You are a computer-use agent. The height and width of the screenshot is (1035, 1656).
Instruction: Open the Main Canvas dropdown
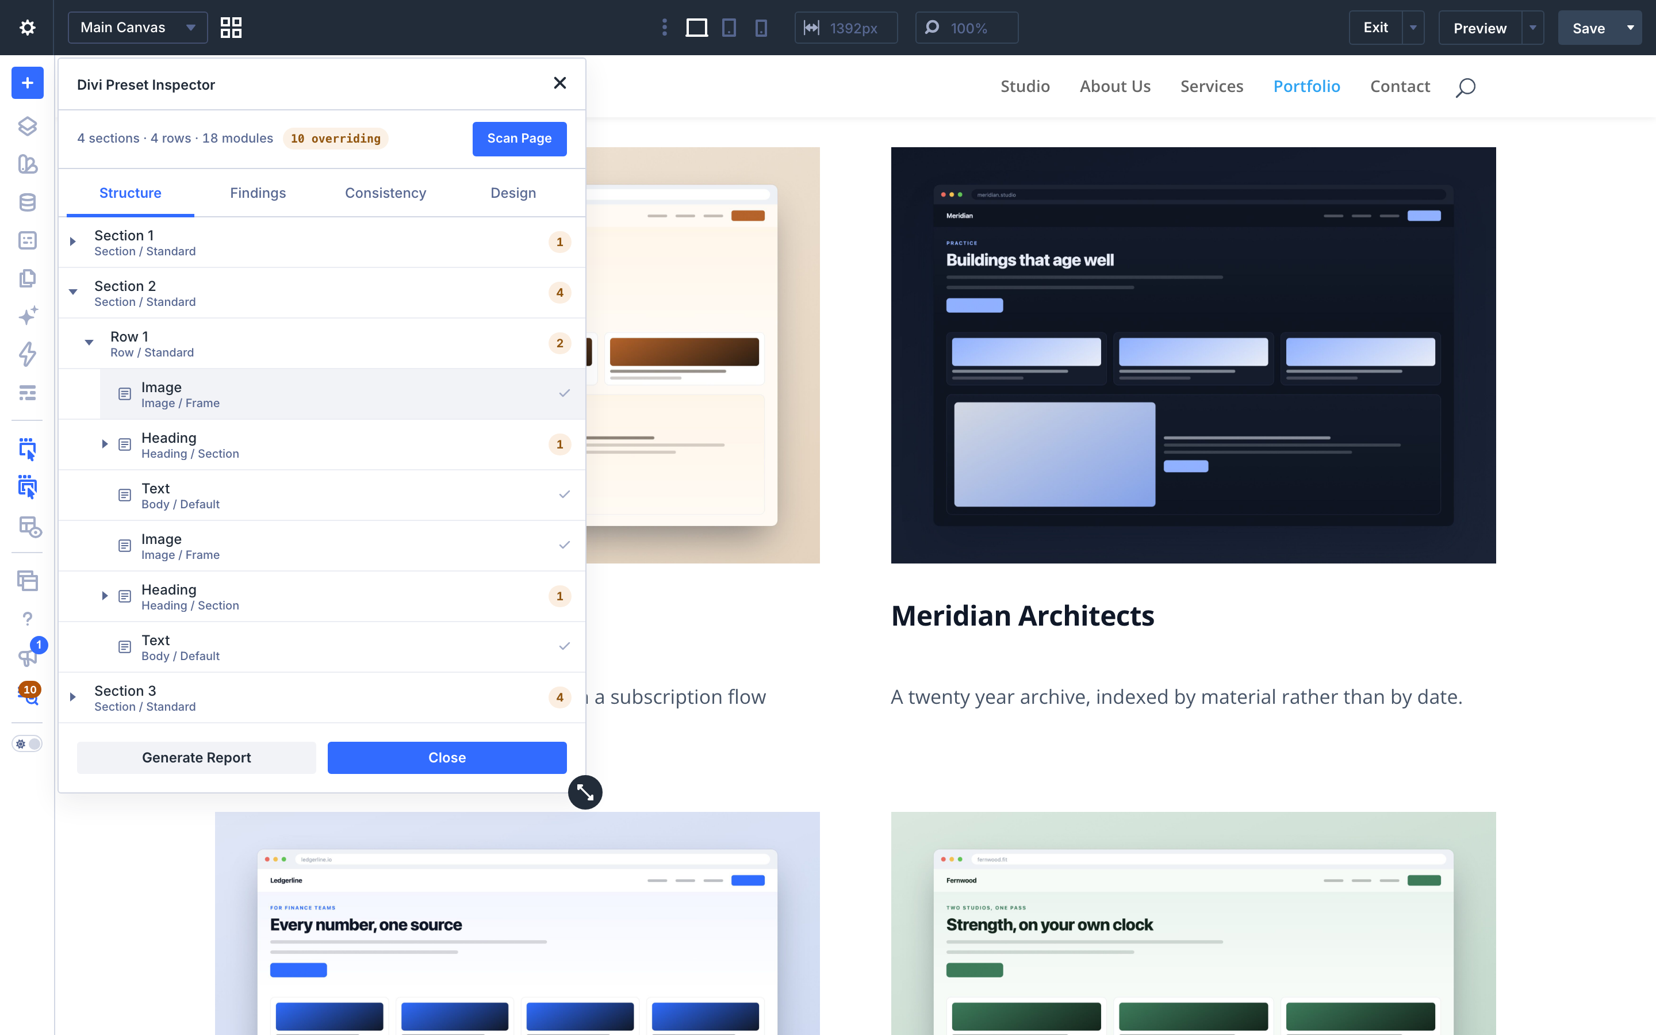pos(137,28)
